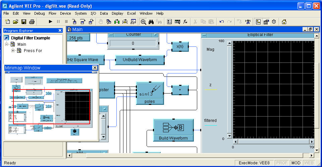Open the Flow menu
322x167 pixels.
52,13
